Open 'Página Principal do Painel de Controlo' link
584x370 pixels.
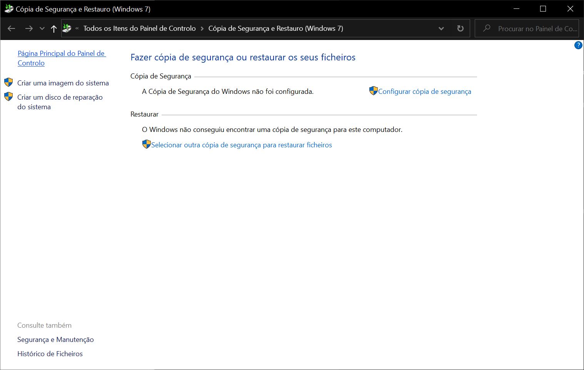(x=62, y=58)
